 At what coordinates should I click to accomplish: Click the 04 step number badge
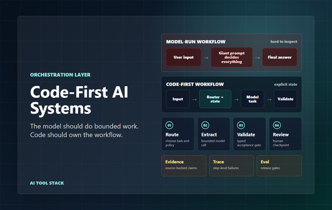[x=277, y=125]
